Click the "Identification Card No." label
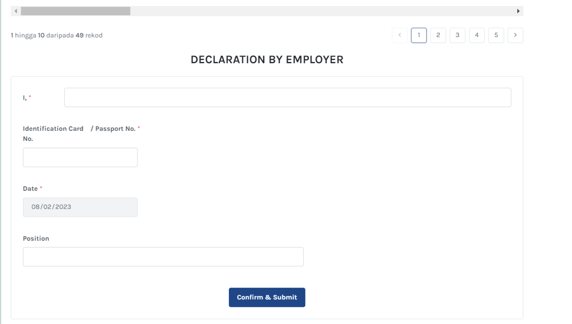 (x=53, y=133)
